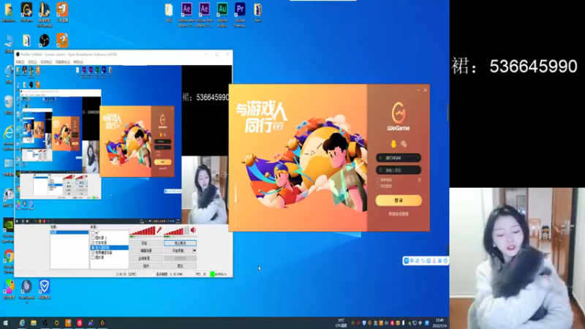Open the third menu in OBS menu bar

pyautogui.click(x=45, y=62)
